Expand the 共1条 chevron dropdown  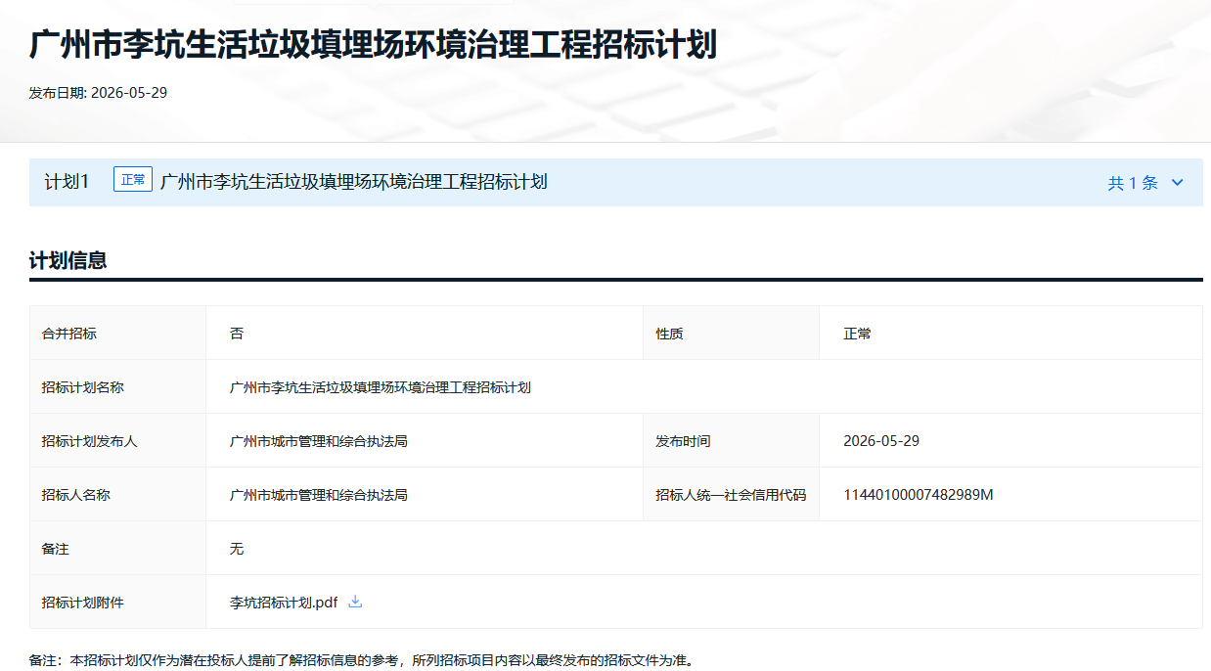(1177, 183)
